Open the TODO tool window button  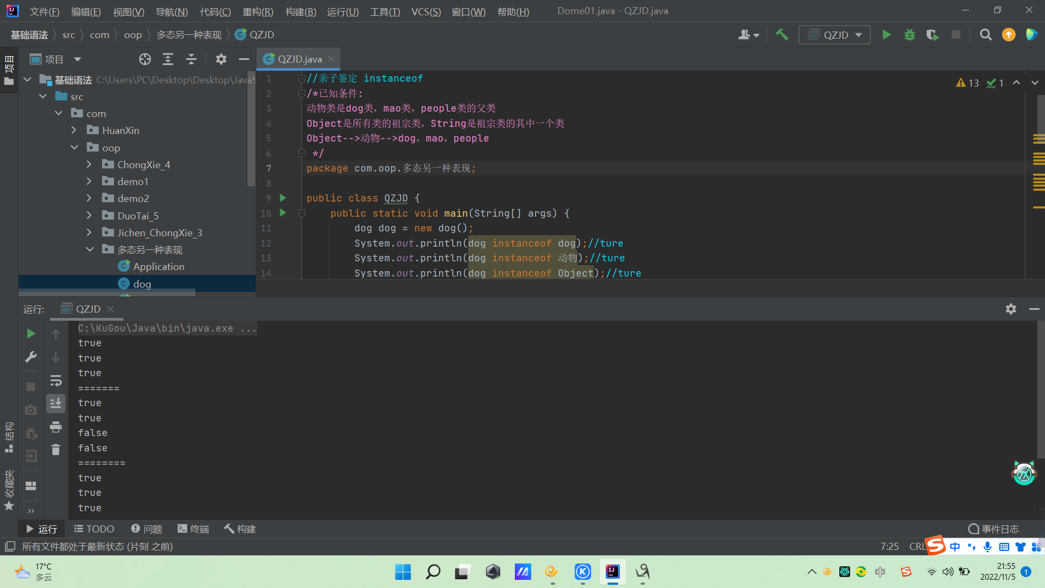[x=94, y=529]
